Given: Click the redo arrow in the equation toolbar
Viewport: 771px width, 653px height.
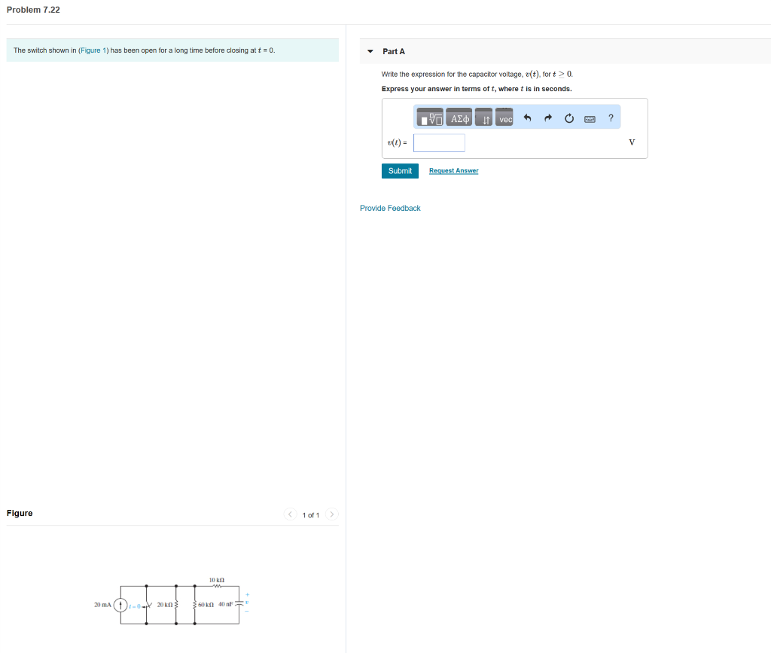Looking at the screenshot, I should tap(548, 117).
